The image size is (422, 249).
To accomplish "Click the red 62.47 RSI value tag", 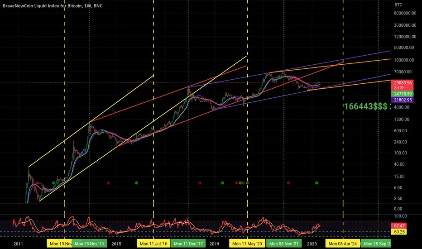I will [399, 225].
